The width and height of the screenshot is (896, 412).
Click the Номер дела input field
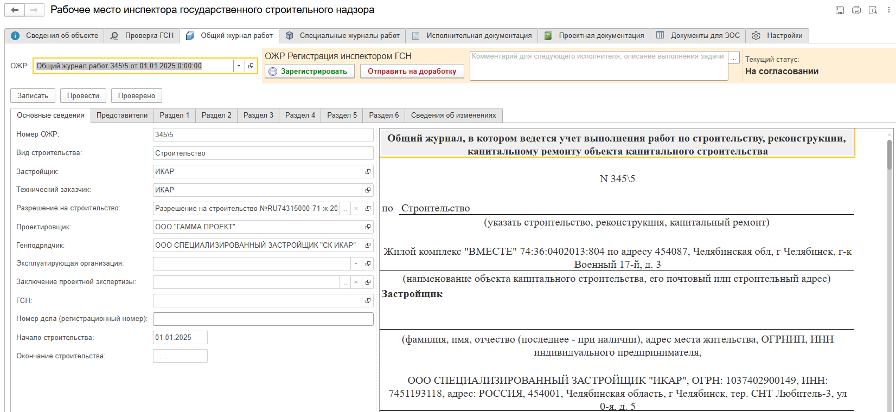(x=263, y=319)
